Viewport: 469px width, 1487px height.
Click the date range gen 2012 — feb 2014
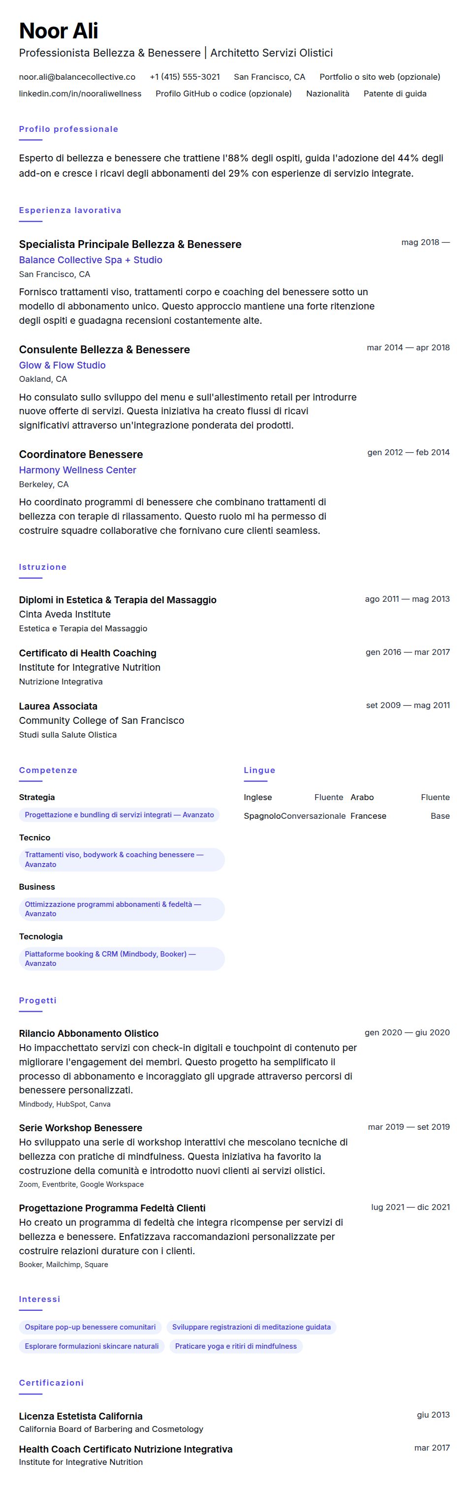408,452
